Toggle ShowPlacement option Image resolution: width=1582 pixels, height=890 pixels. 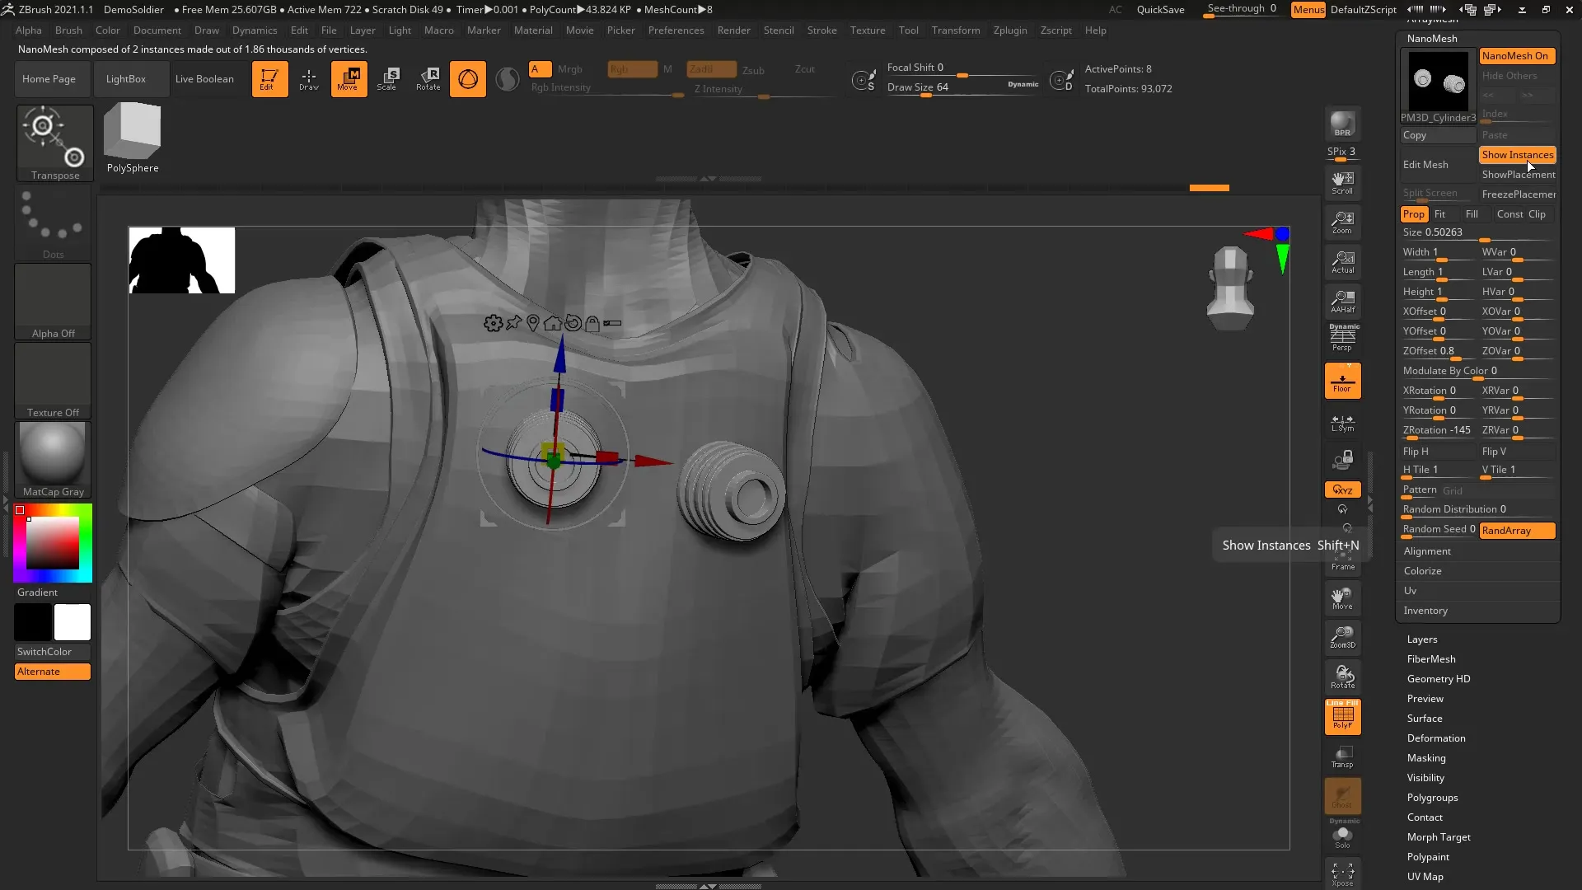click(1518, 175)
